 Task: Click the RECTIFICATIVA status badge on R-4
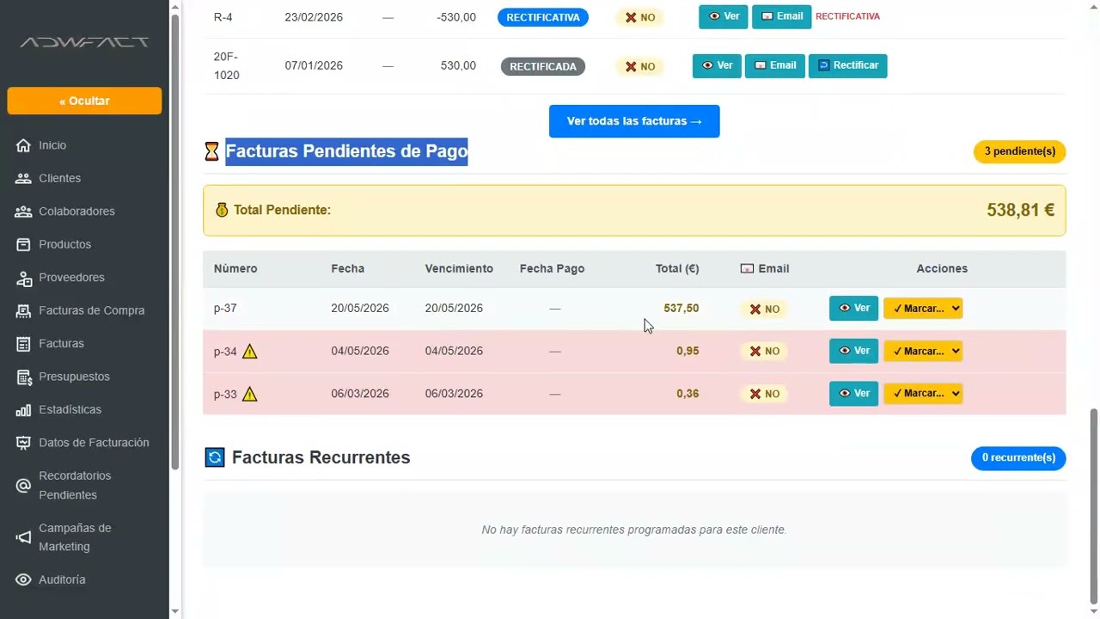(543, 17)
